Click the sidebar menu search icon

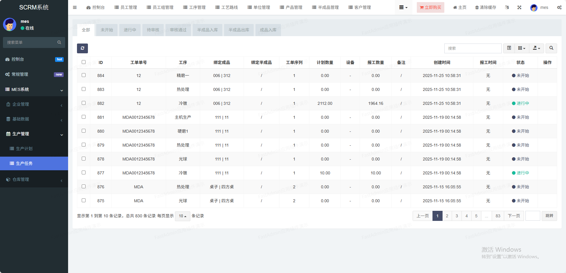59,42
